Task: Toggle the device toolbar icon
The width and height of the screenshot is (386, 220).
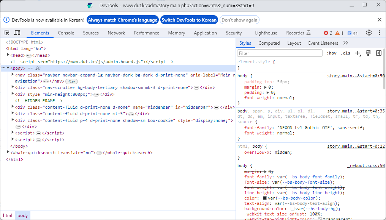Action: (x=17, y=33)
